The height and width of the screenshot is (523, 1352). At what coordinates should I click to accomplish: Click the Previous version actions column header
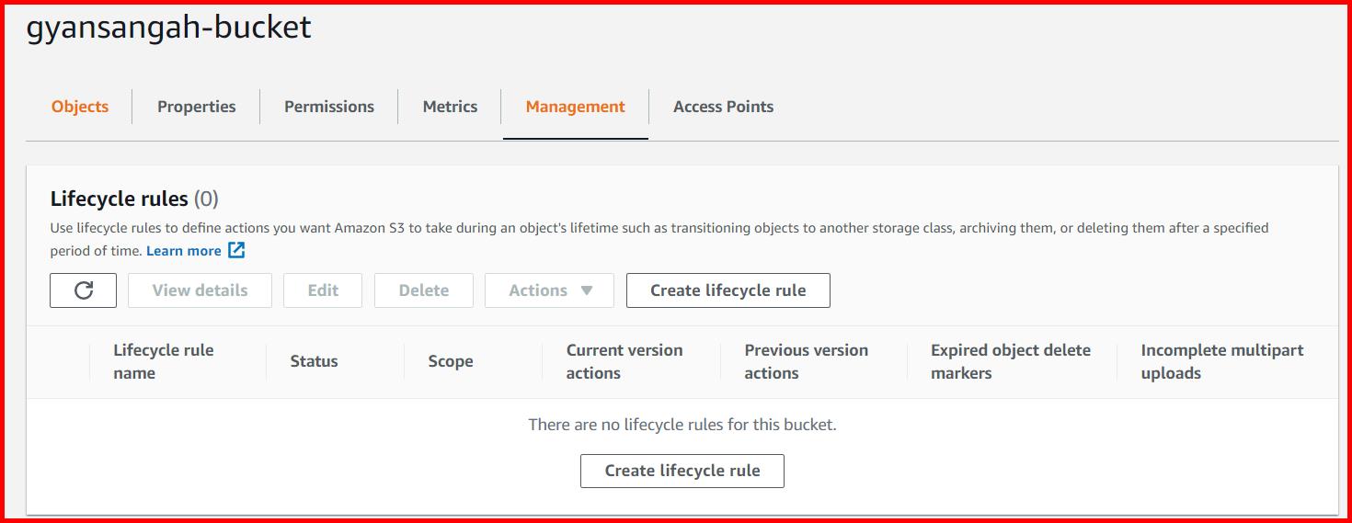click(x=807, y=361)
